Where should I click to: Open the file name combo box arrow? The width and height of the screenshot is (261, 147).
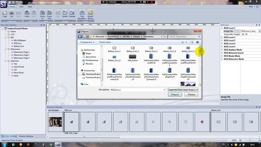pyautogui.click(x=164, y=90)
